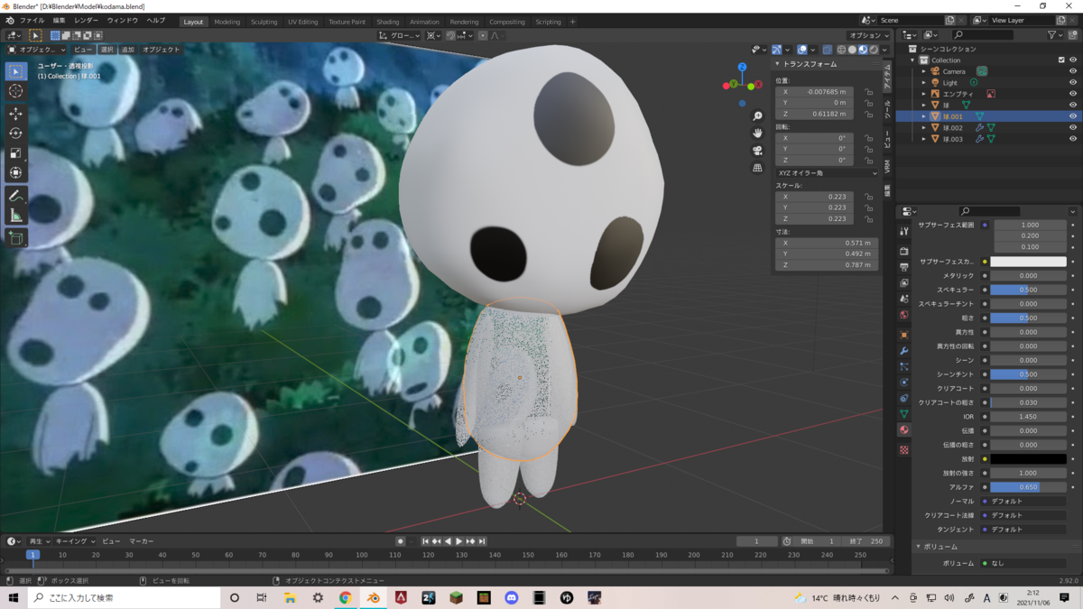Uncheck the Collection exclude checkbox
This screenshot has width=1083, height=609.
tap(1061, 60)
